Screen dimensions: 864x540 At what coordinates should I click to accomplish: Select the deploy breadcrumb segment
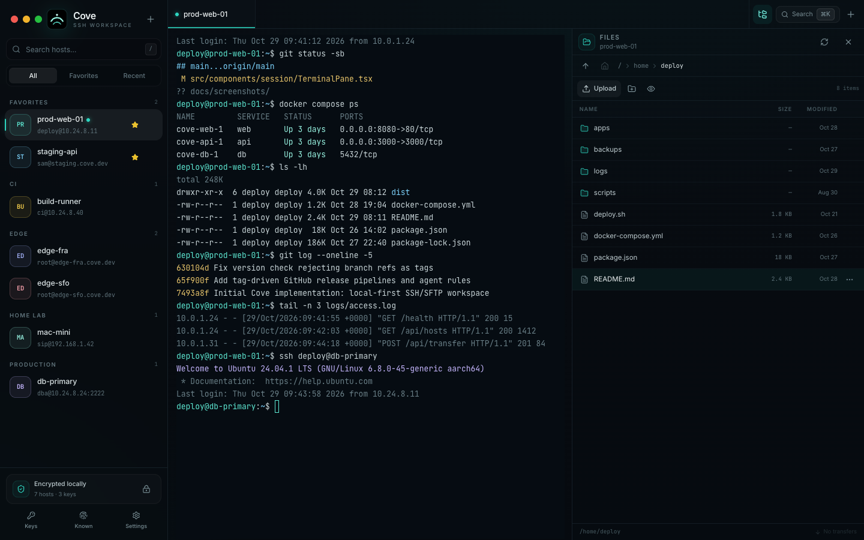(672, 66)
